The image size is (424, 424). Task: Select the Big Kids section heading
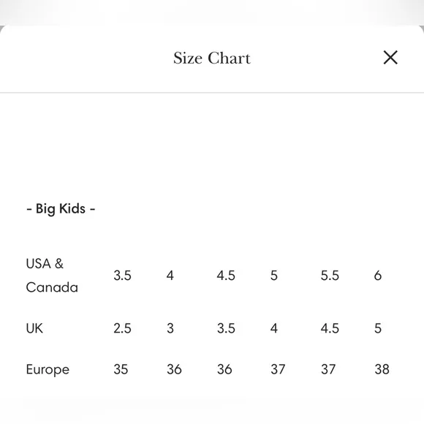tap(61, 209)
